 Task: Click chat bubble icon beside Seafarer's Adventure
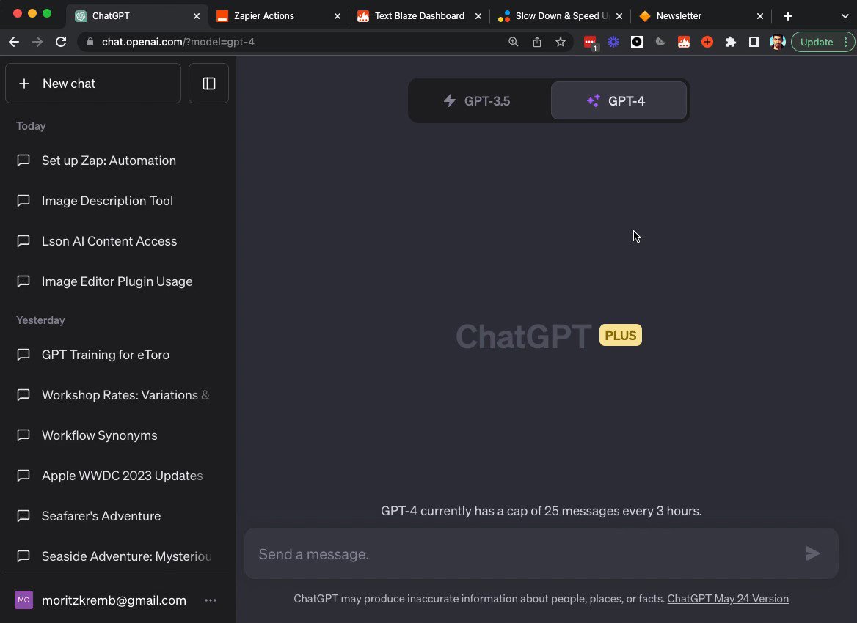click(x=23, y=516)
